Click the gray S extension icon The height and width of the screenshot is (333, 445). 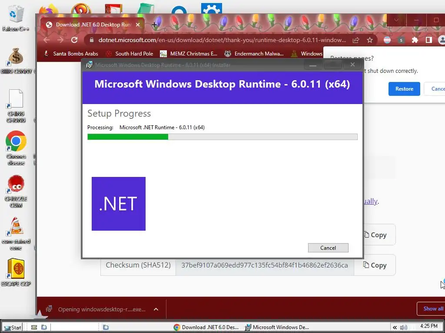point(401,40)
